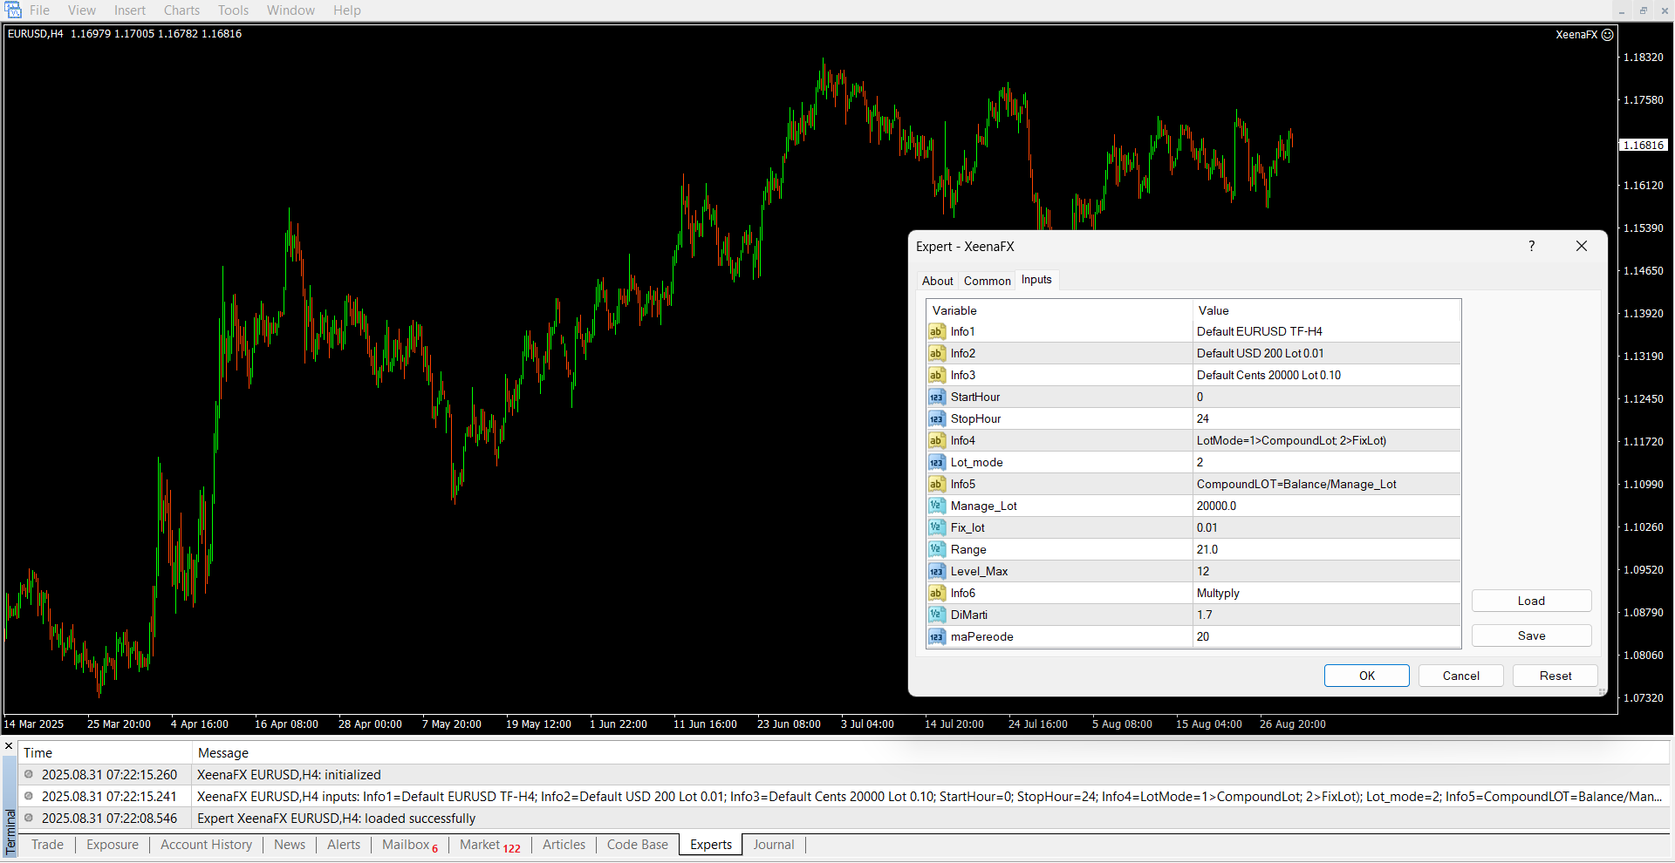
Task: Click the string type icon next to Info1
Action: 936,332
